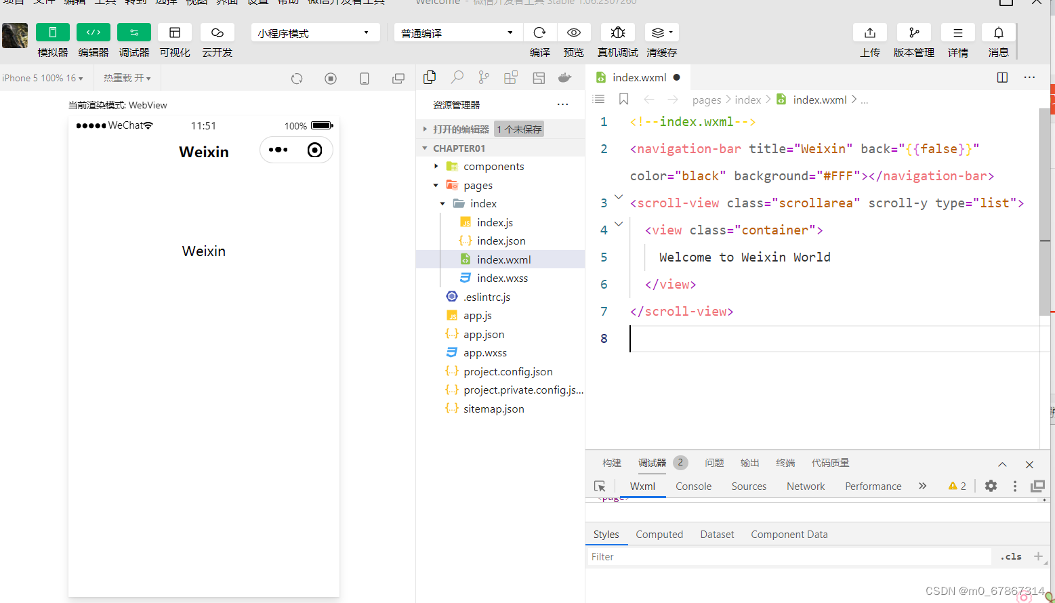
Task: Open the Search icon in sidebar
Action: pyautogui.click(x=457, y=78)
